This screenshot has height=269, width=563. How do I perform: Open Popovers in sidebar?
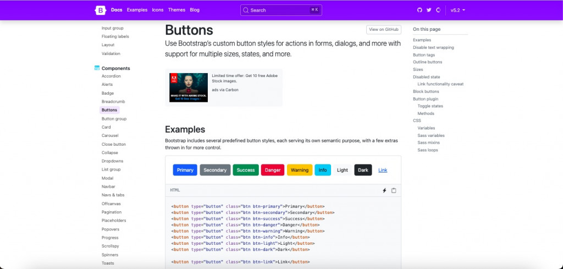(x=111, y=229)
